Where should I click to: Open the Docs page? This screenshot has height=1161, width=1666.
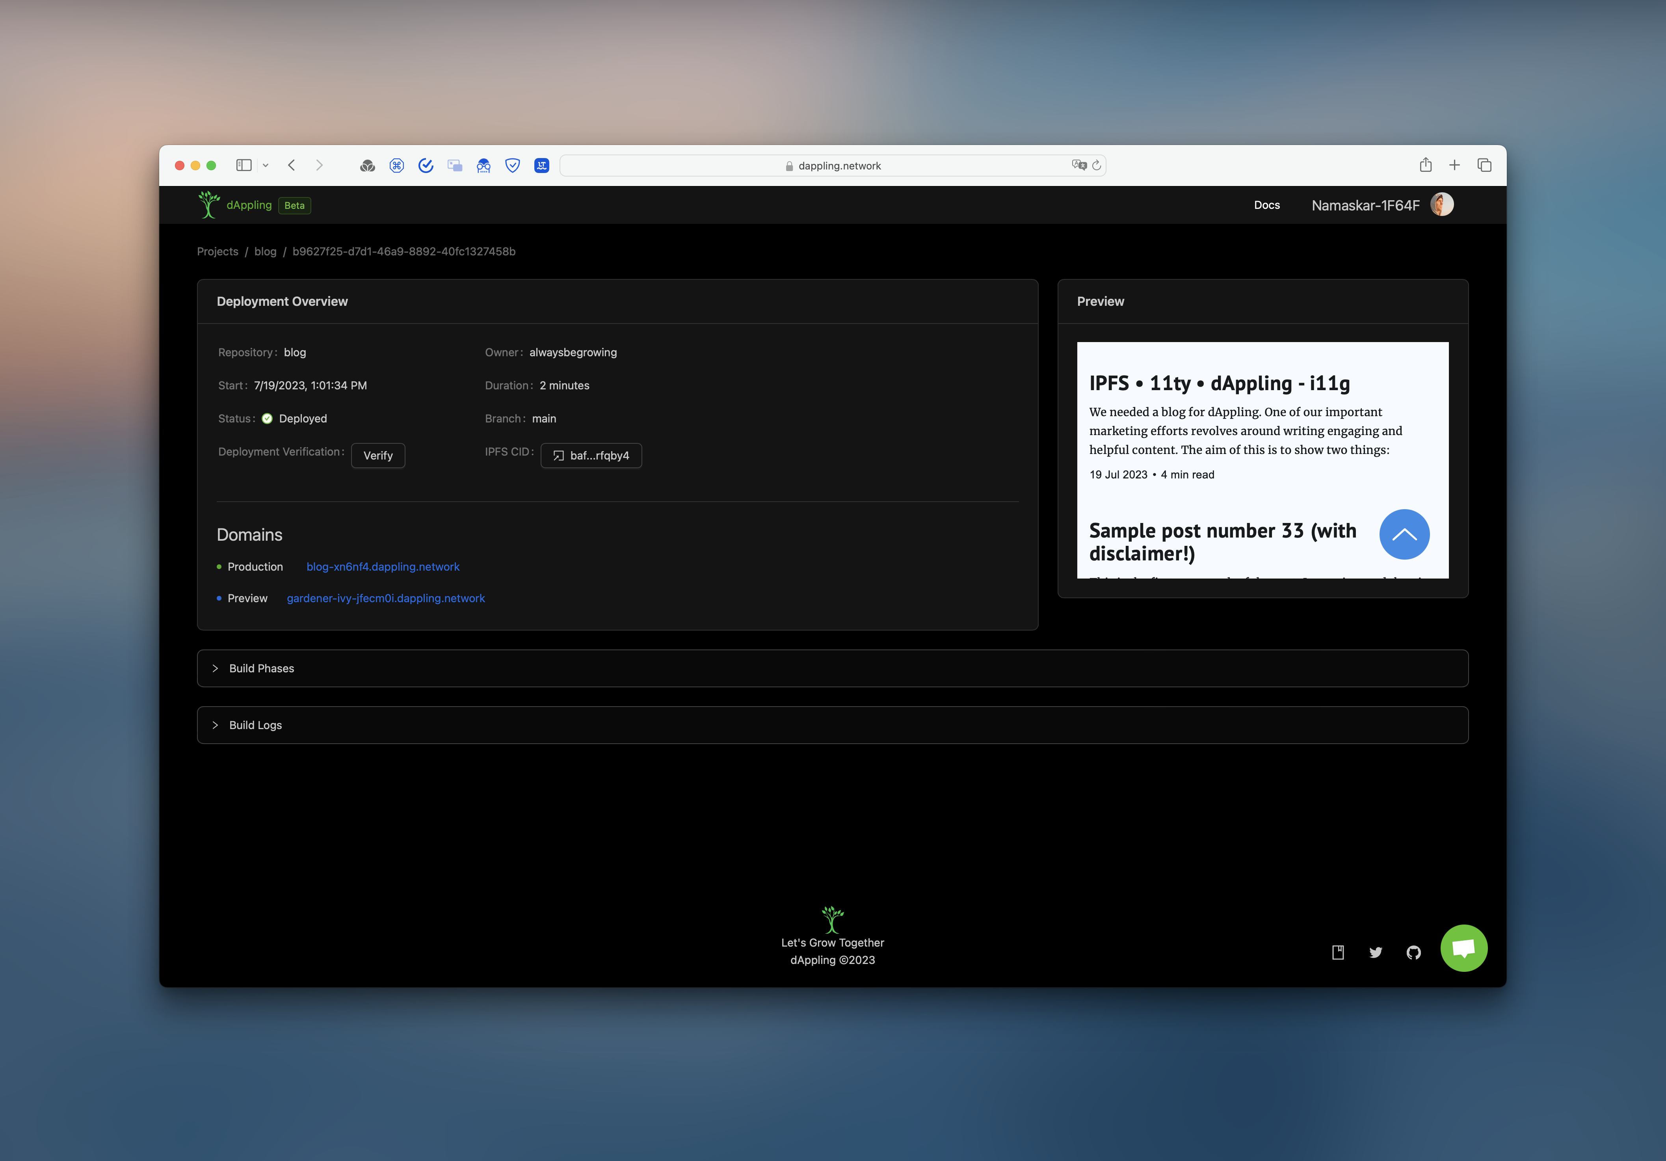(1267, 205)
